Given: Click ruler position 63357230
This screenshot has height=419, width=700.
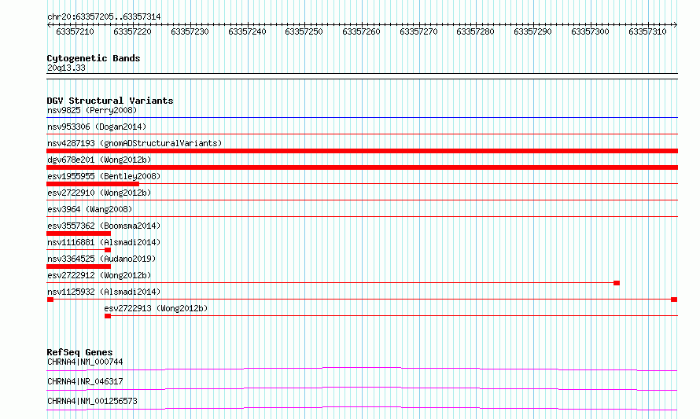Looking at the screenshot, I should click(190, 31).
